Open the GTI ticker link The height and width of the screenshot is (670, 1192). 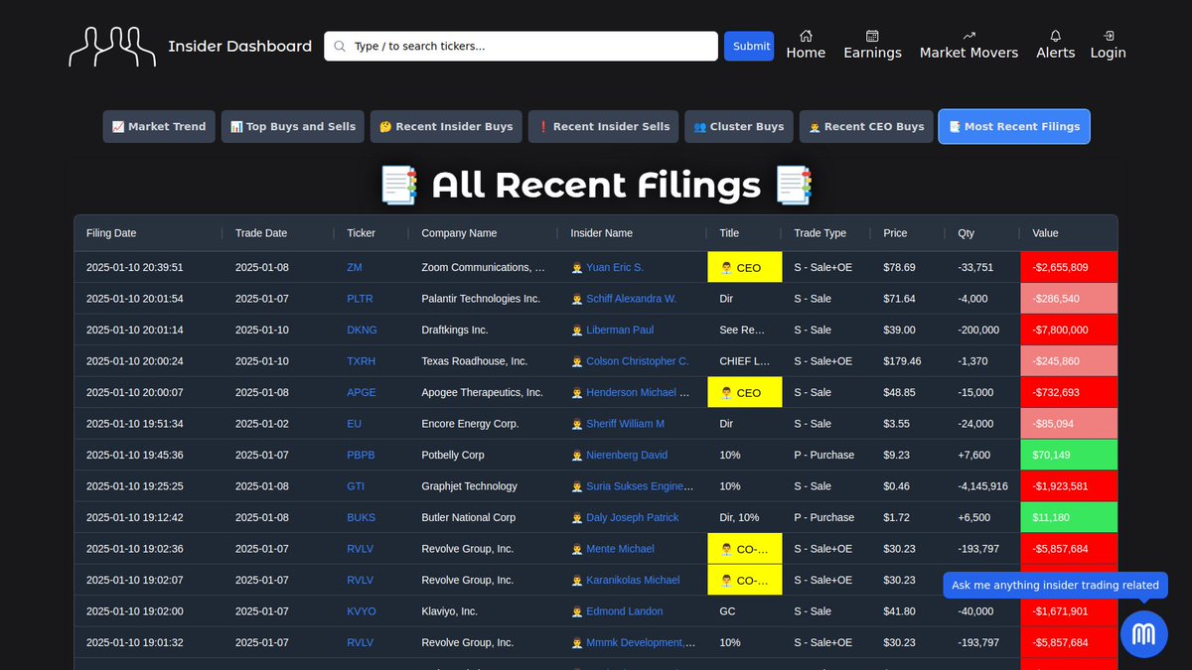(356, 486)
